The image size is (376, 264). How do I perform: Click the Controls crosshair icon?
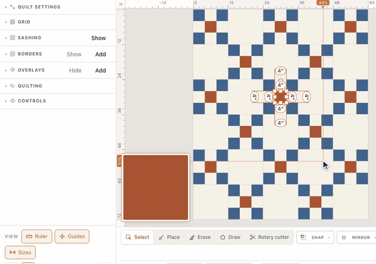point(12,101)
